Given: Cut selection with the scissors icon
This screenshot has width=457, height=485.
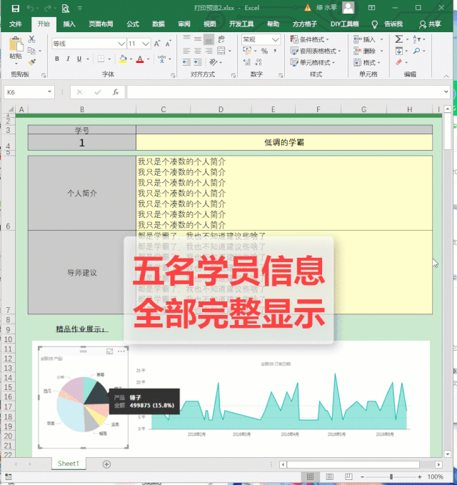Looking at the screenshot, I should point(31,39).
